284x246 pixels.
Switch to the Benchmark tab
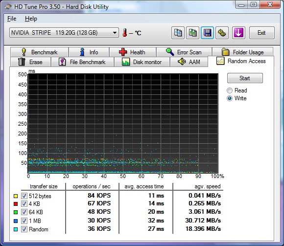[x=40, y=52]
